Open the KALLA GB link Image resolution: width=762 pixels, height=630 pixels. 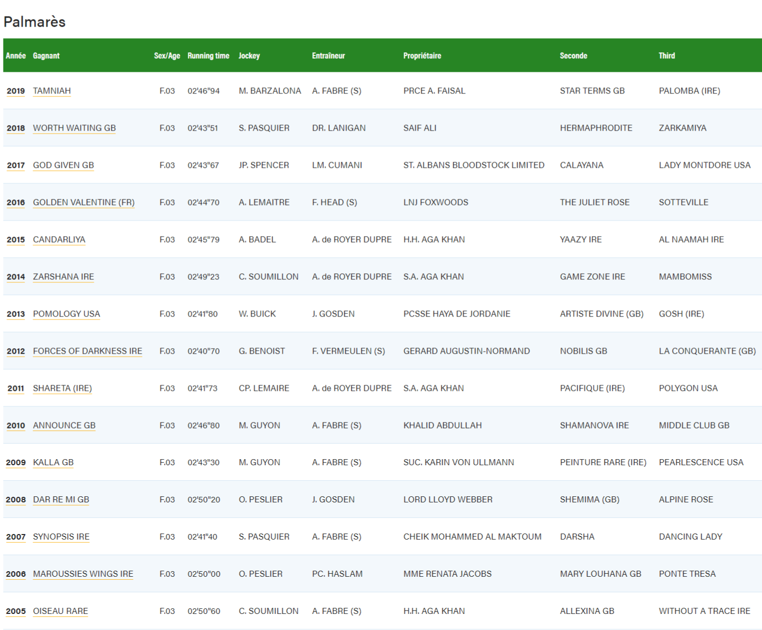(52, 463)
